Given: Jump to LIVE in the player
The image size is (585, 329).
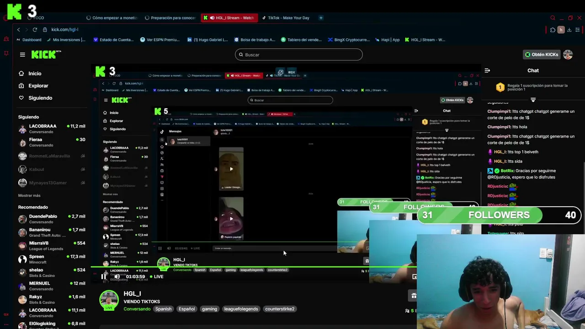Looking at the screenshot, I should (x=156, y=276).
